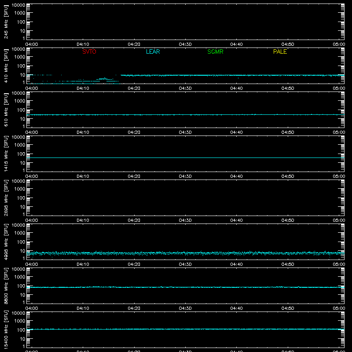Select the 10000 y-tick of the 15400 MHz panel
Screen dimensions: 352x352
click(x=18, y=313)
